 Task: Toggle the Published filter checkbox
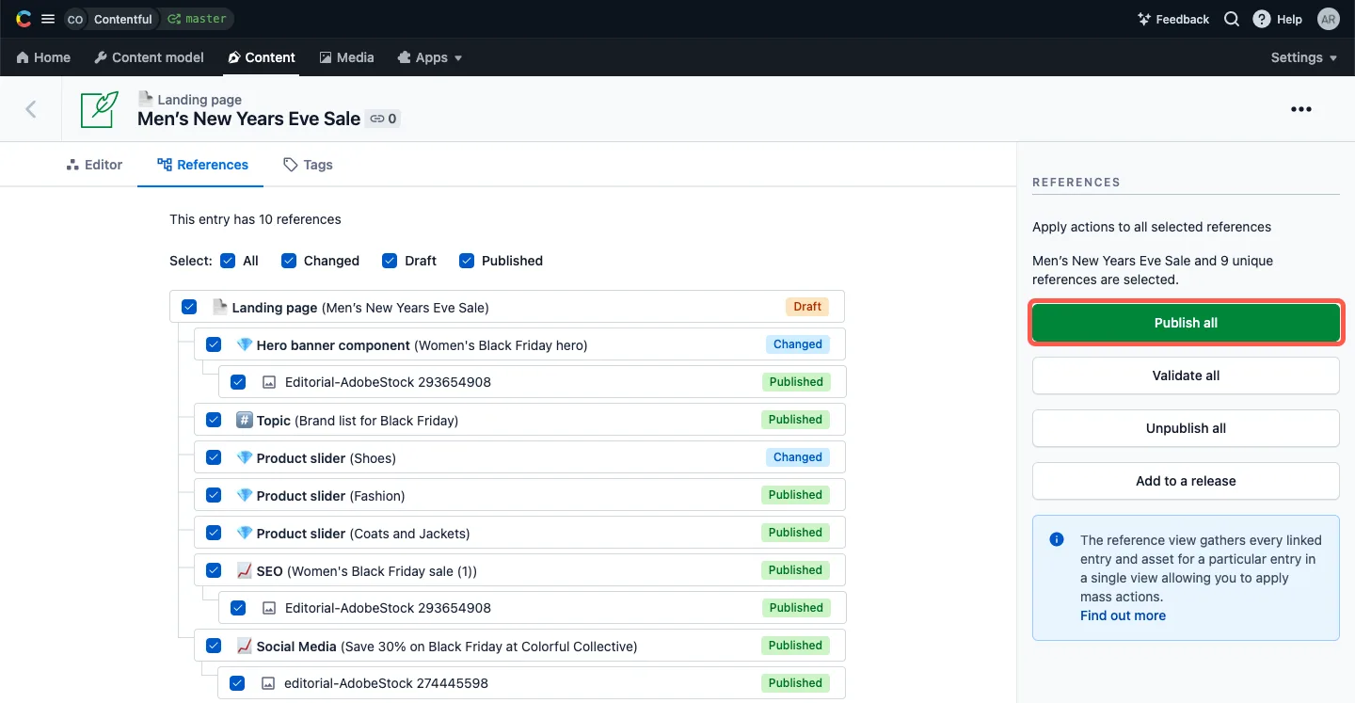(x=467, y=261)
